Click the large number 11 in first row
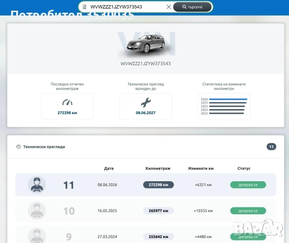The image size is (289, 243). tap(68, 185)
